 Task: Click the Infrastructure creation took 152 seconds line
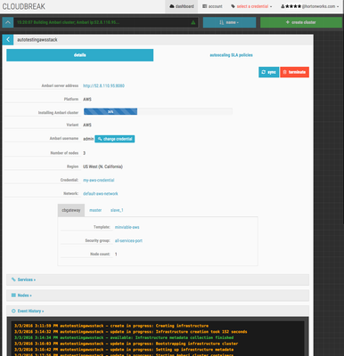coord(131,332)
